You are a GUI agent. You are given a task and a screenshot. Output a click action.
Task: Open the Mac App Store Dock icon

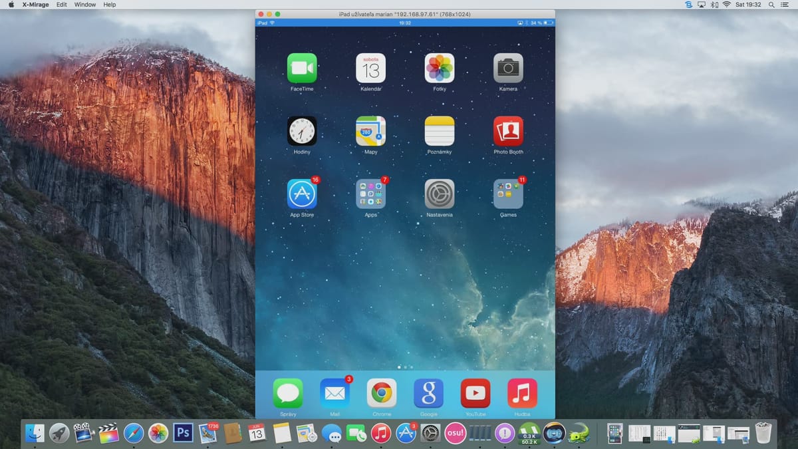(x=406, y=434)
